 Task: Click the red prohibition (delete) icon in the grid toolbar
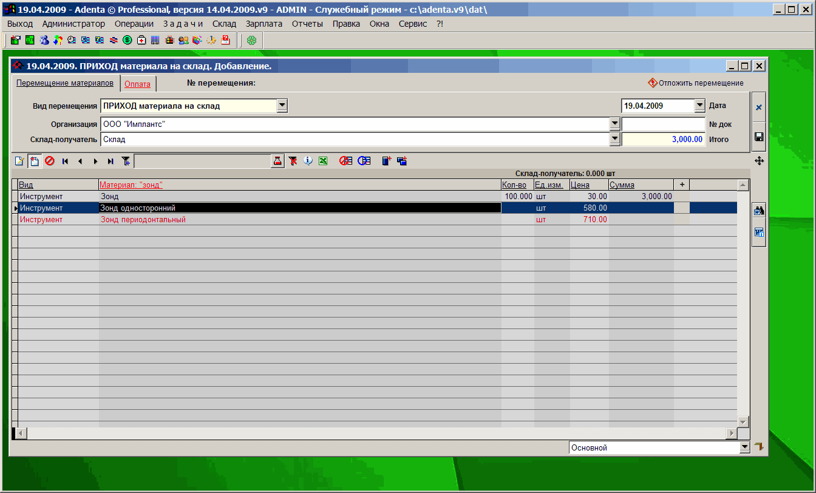(50, 161)
